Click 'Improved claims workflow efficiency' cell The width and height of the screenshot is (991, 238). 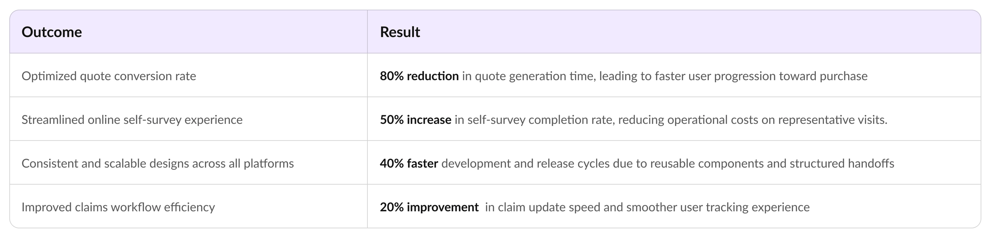(118, 207)
